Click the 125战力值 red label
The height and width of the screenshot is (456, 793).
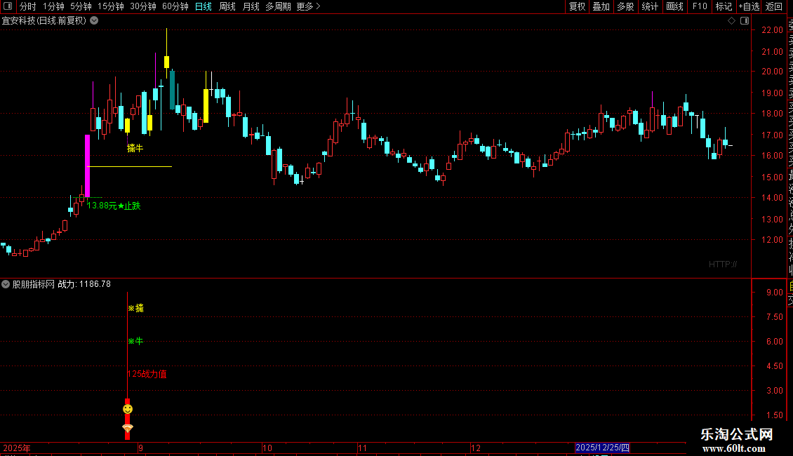[147, 374]
